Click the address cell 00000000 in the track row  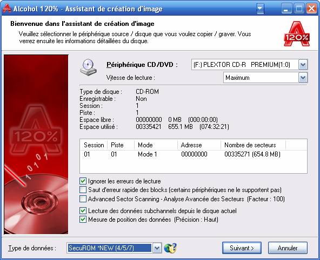click(x=194, y=154)
